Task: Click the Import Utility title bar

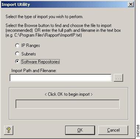Action: [64, 4]
